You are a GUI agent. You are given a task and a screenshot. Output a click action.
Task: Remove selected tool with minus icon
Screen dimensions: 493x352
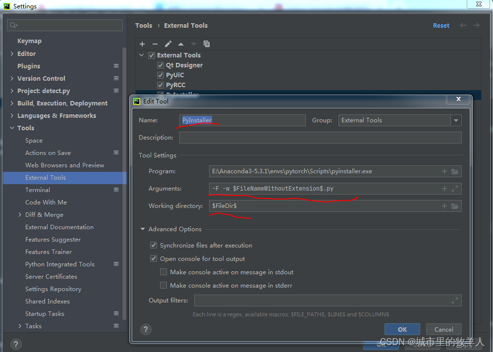[x=155, y=44]
